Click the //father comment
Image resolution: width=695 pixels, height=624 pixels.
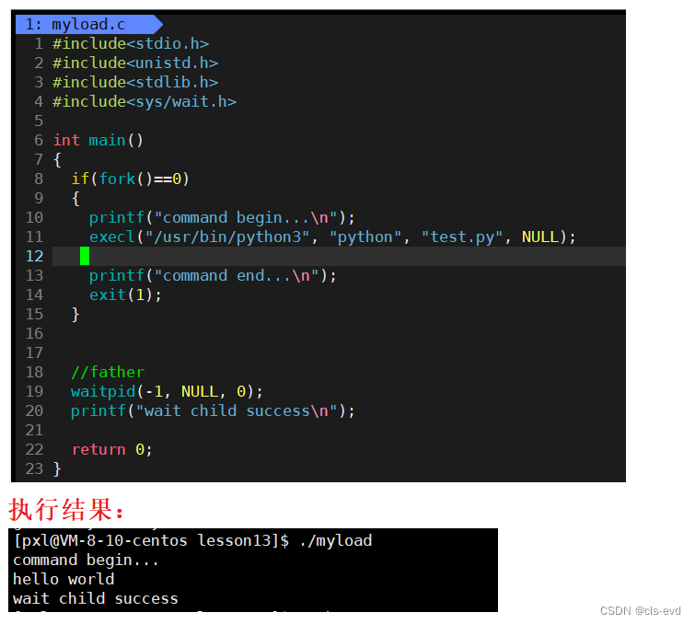[108, 372]
